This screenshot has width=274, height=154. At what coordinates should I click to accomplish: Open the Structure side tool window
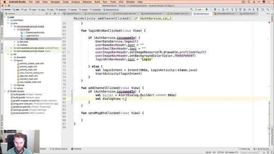(2, 33)
